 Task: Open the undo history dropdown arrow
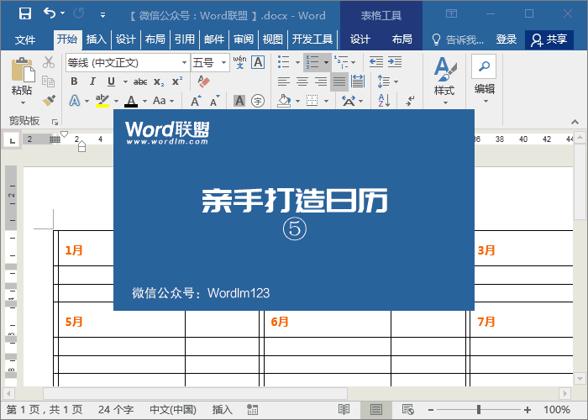pyautogui.click(x=63, y=13)
